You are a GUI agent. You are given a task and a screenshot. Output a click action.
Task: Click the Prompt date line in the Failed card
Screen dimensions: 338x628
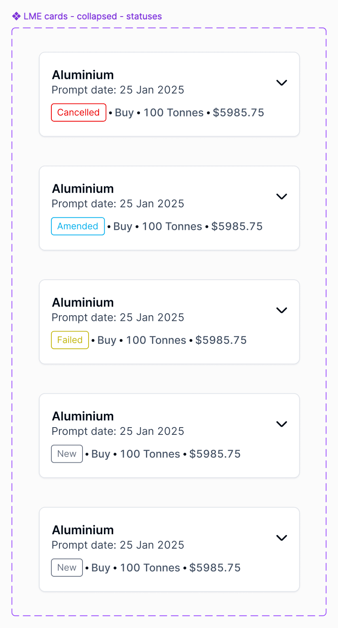click(x=118, y=318)
